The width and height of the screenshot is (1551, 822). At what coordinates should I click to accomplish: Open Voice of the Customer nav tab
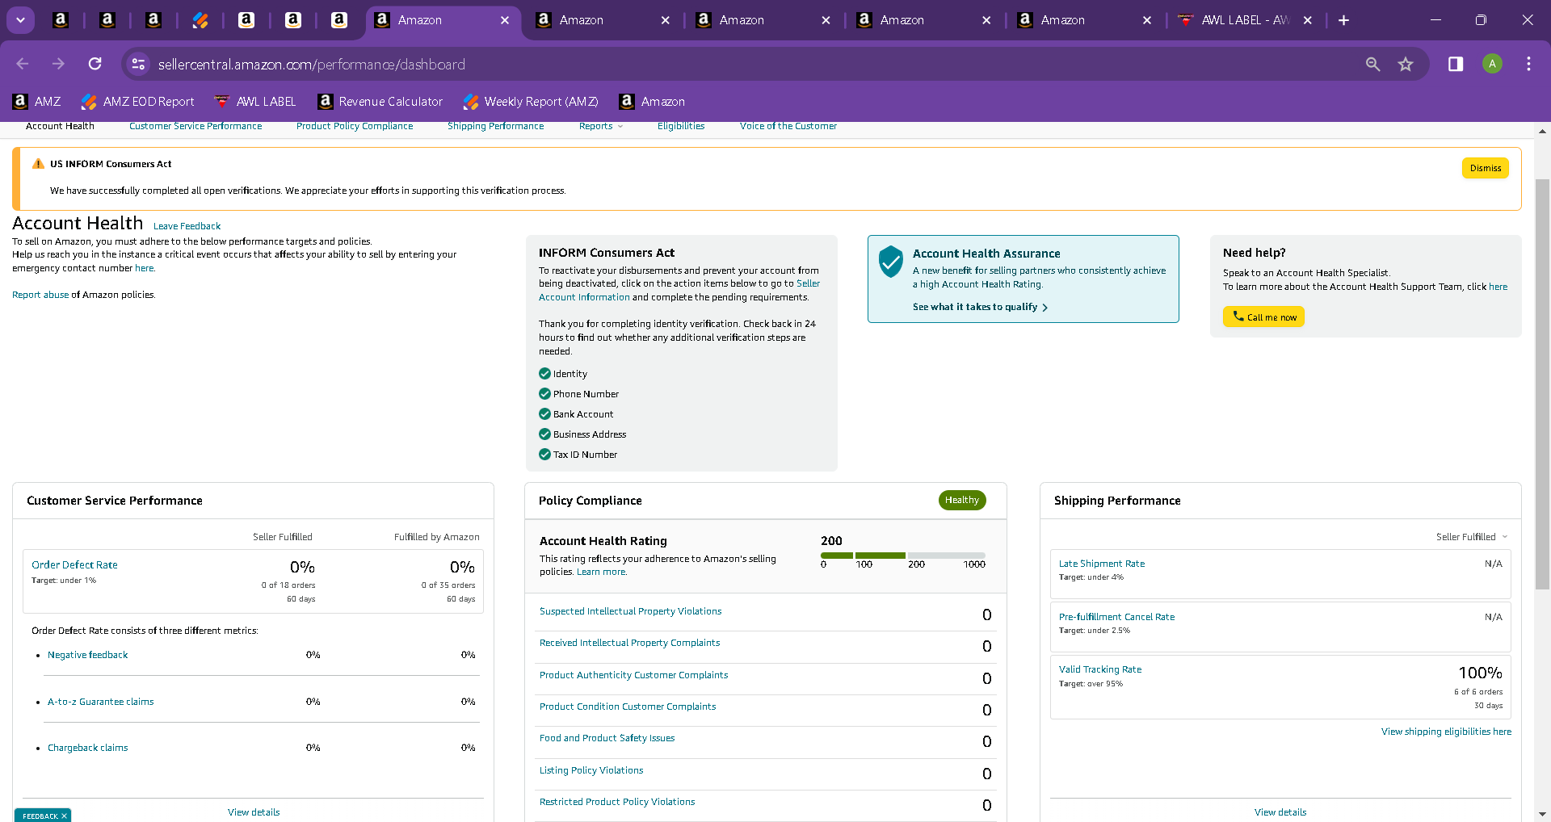tap(788, 126)
